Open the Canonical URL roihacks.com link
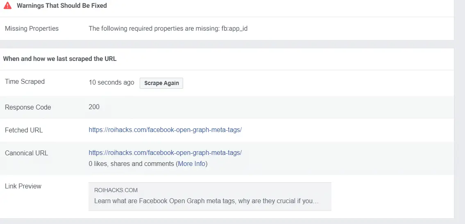 pos(165,153)
